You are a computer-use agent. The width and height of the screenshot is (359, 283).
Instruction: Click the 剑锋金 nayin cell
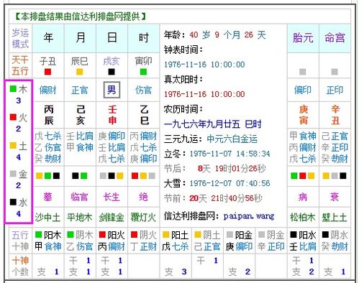click(112, 218)
